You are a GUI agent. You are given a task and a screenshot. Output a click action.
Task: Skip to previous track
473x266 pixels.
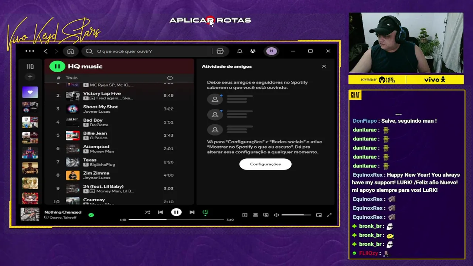coord(160,212)
